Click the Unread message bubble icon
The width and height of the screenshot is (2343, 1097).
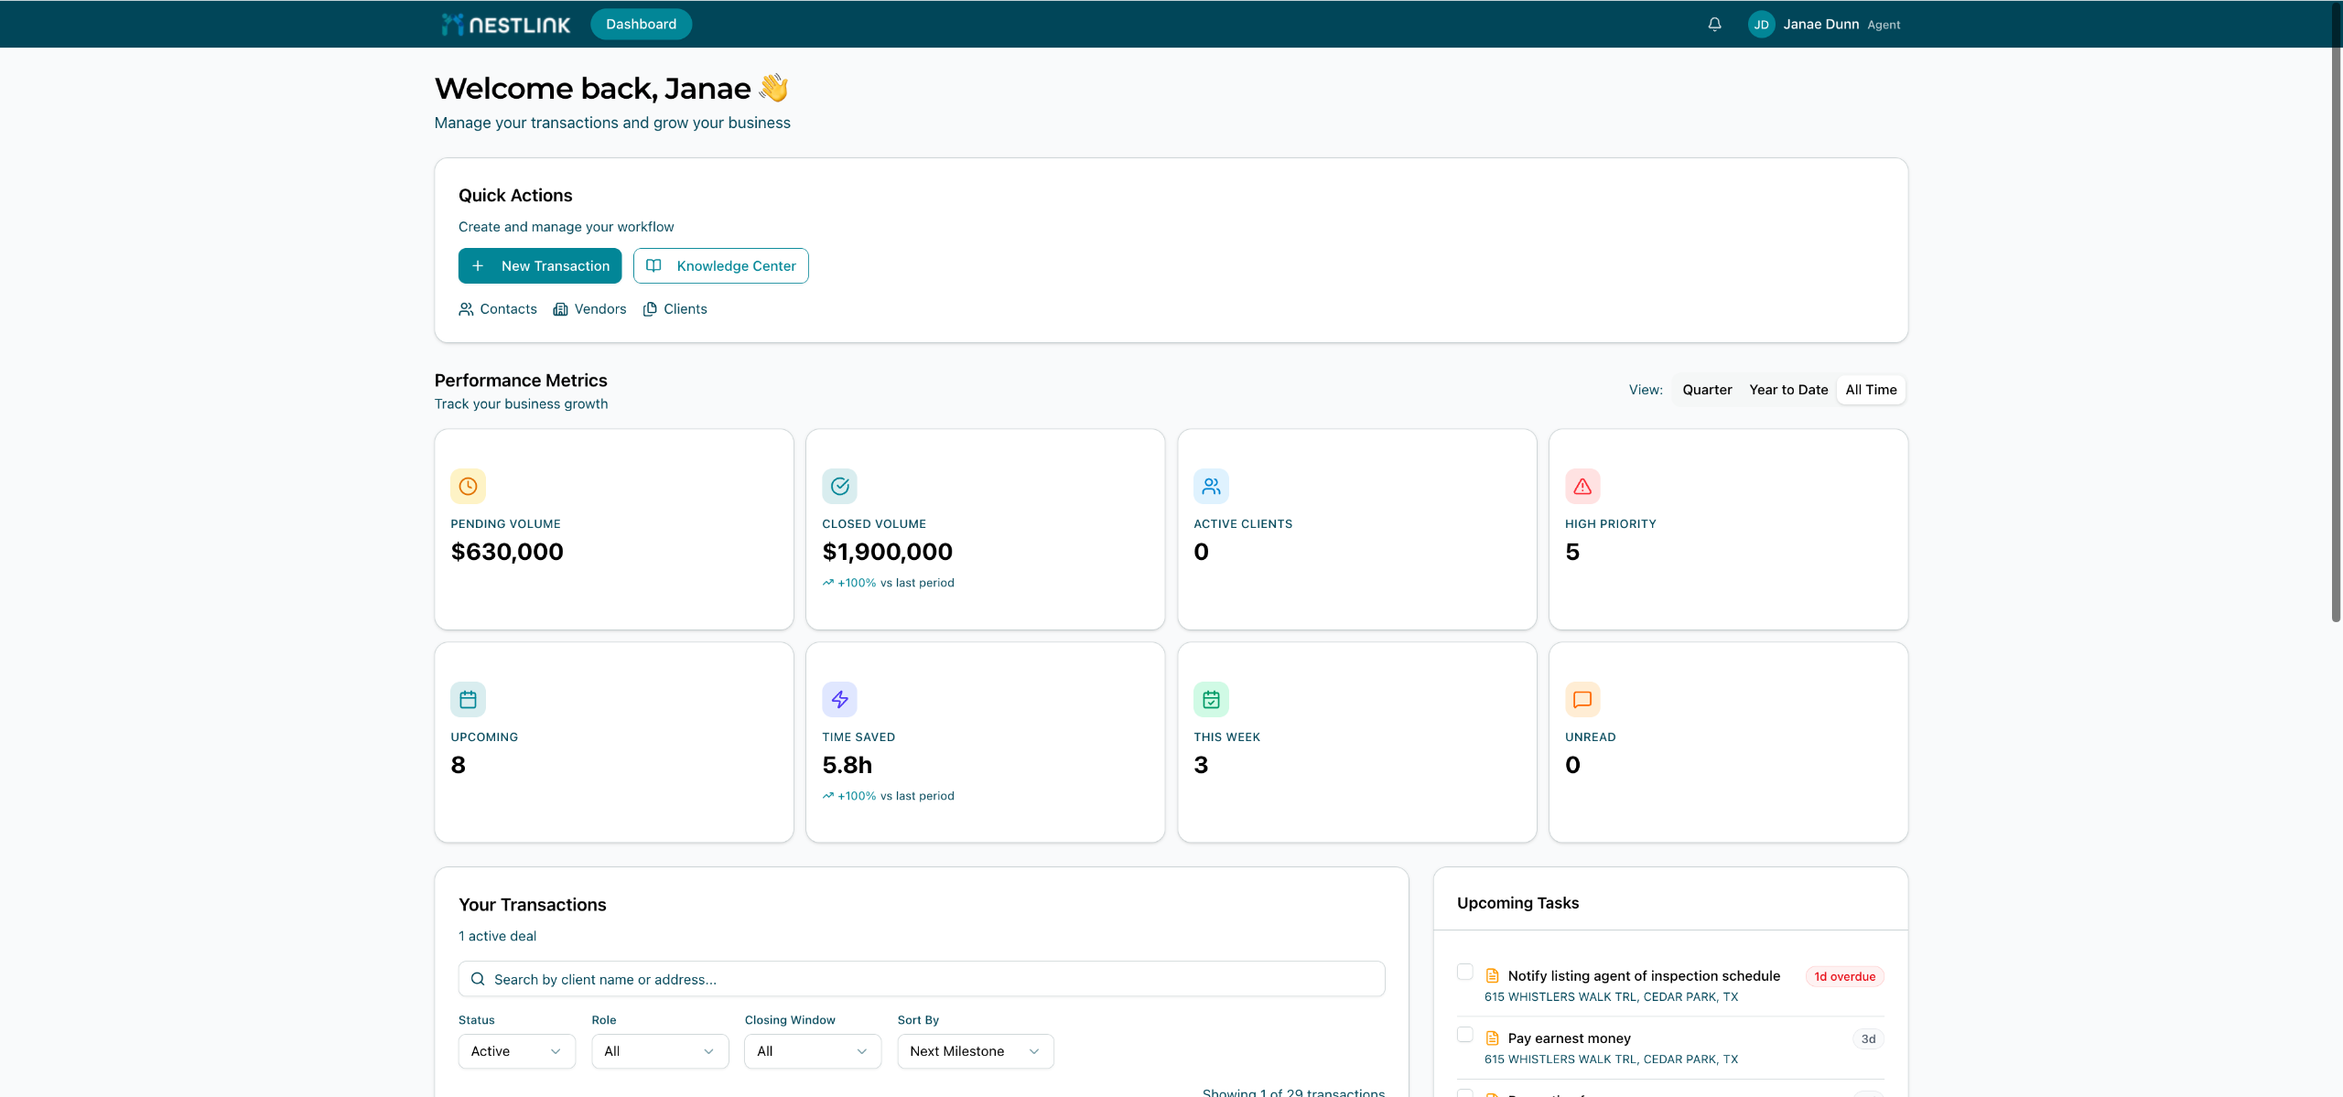(x=1582, y=700)
